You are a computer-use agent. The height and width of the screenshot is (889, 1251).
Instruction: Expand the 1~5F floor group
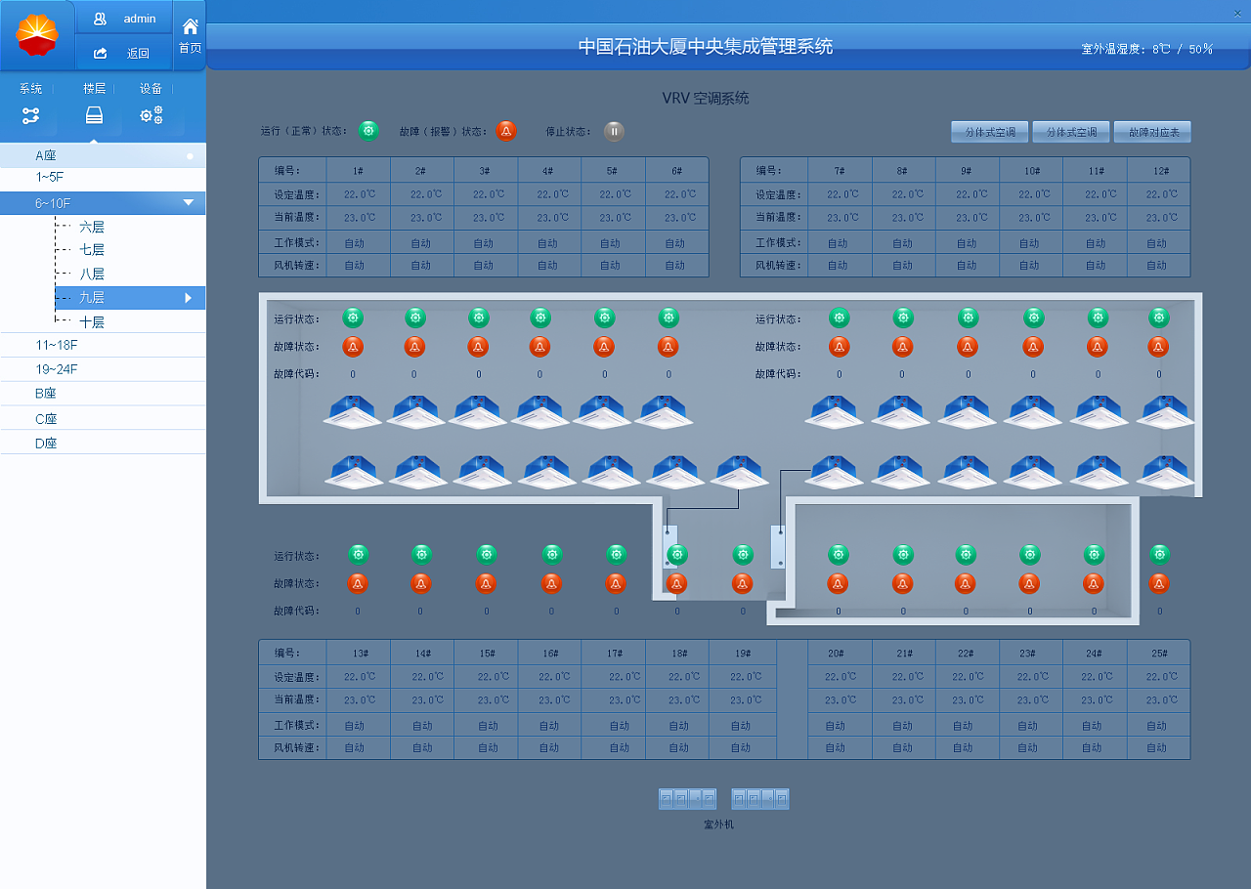click(x=103, y=178)
